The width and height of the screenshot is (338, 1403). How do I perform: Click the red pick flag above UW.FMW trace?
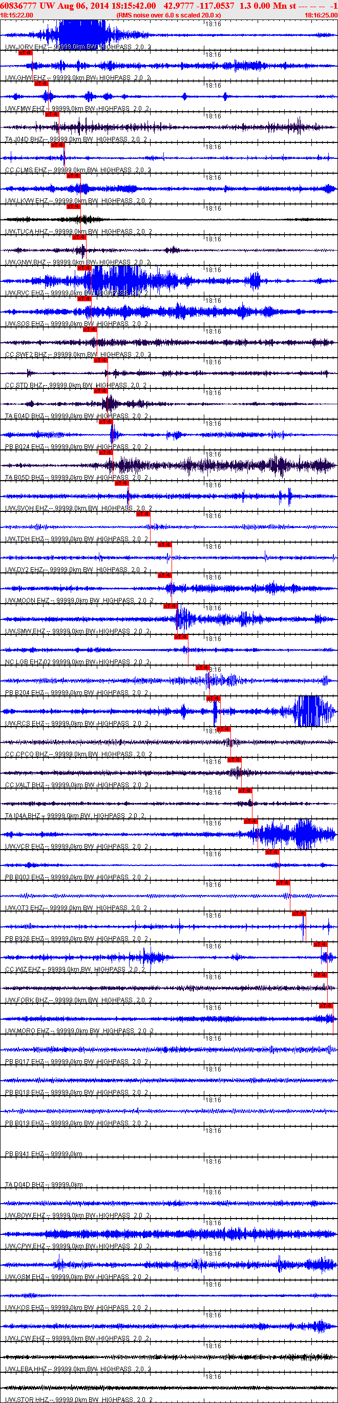41,84
